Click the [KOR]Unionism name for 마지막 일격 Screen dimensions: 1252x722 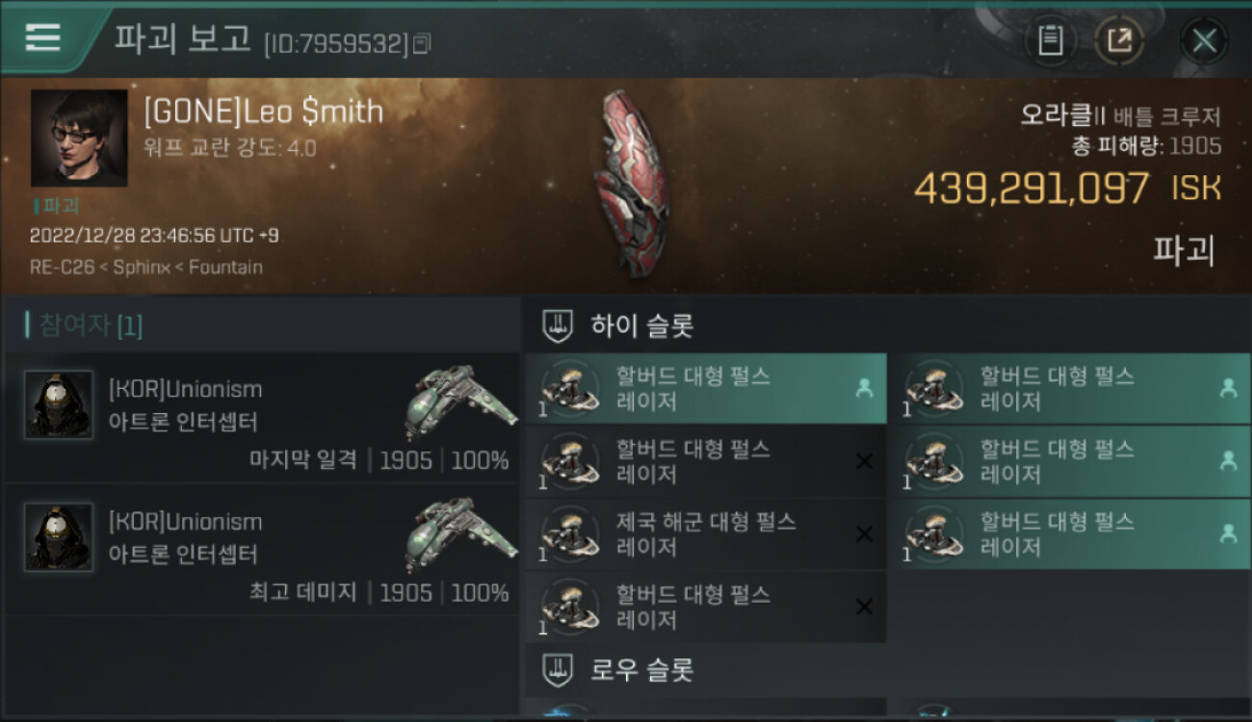click(x=185, y=390)
